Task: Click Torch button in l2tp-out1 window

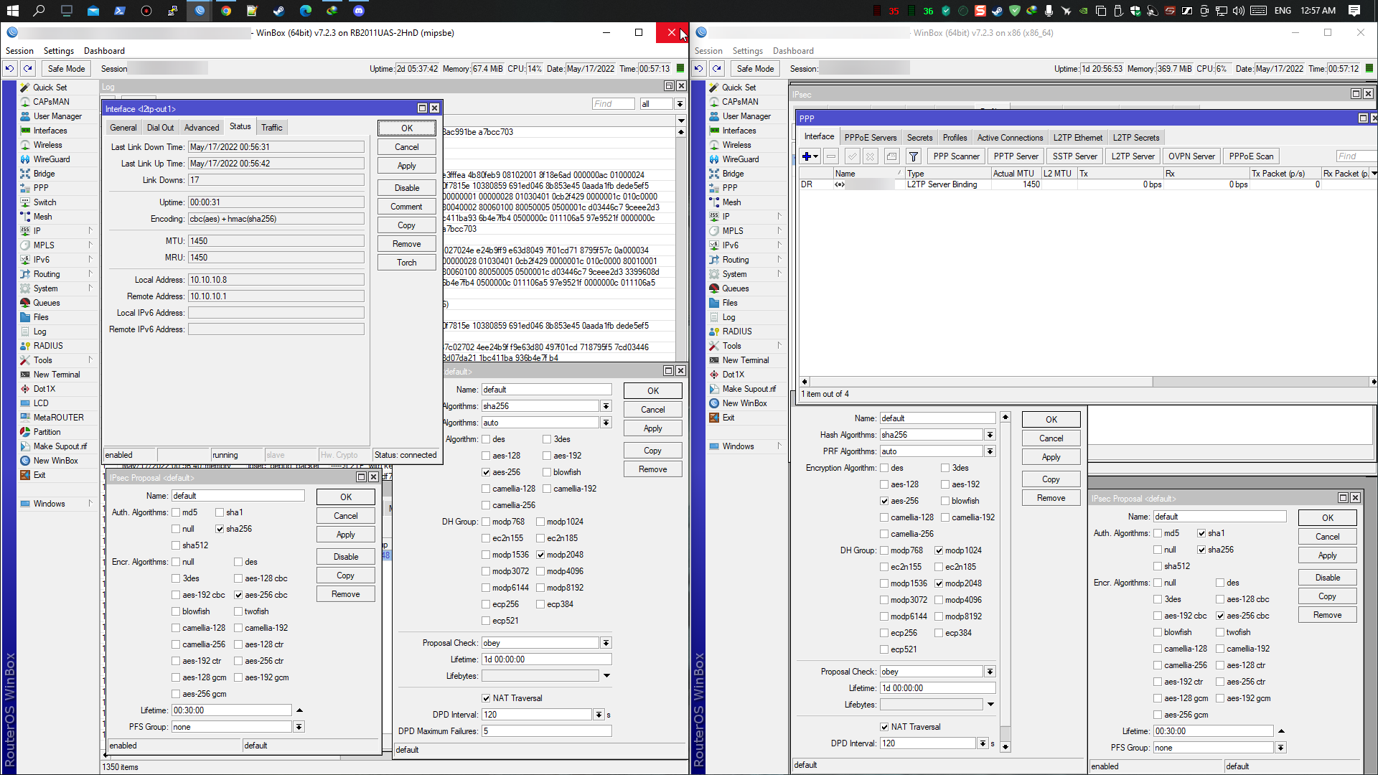Action: pos(406,263)
